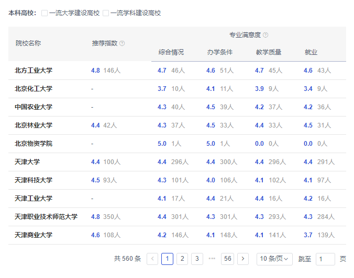Click 北京化工大学 综合情况 score 3.7
This screenshot has height=278, width=354.
(162, 89)
